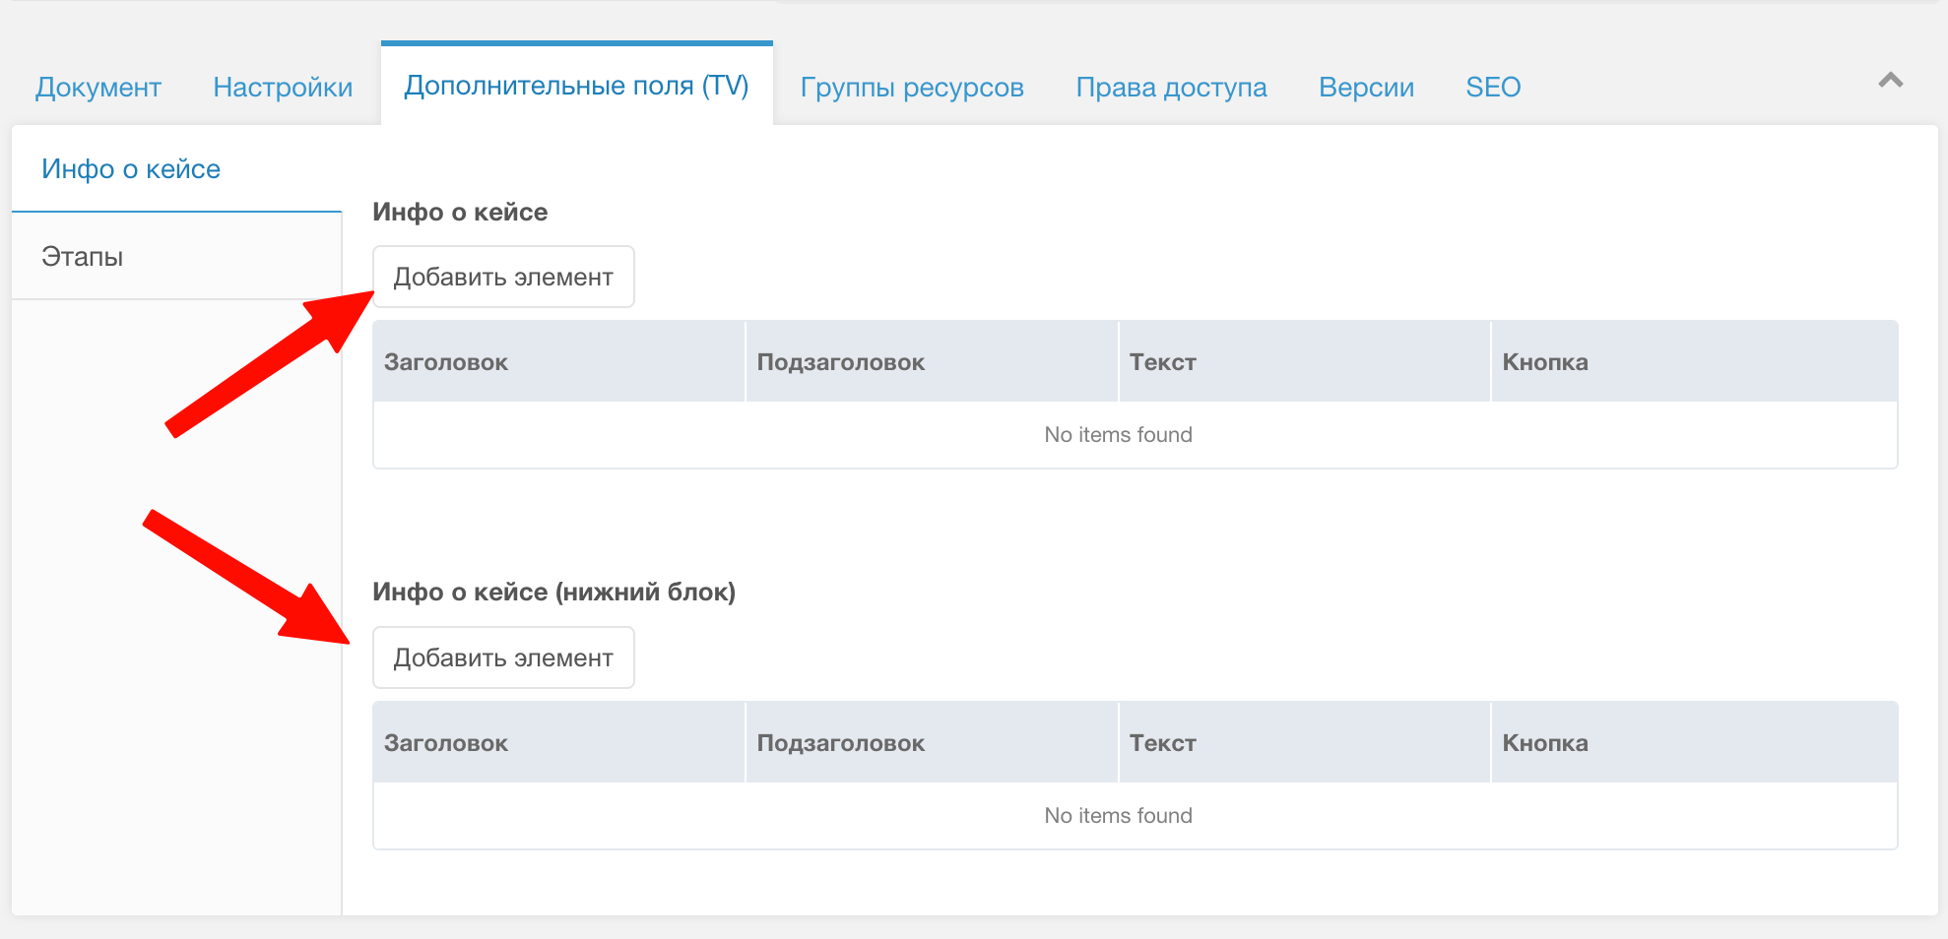Viewport: 1948px width, 939px height.
Task: Open the SEO tab
Action: point(1493,87)
